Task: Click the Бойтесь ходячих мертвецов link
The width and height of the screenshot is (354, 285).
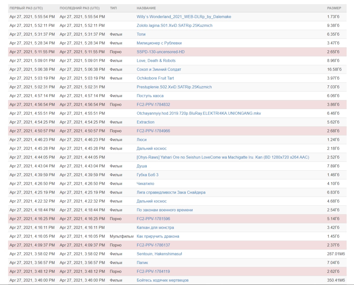Action: [162, 280]
